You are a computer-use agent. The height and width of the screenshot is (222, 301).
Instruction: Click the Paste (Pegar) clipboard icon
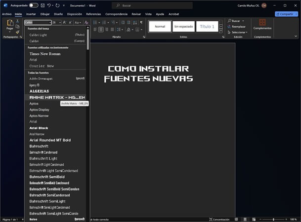[x=10, y=23]
